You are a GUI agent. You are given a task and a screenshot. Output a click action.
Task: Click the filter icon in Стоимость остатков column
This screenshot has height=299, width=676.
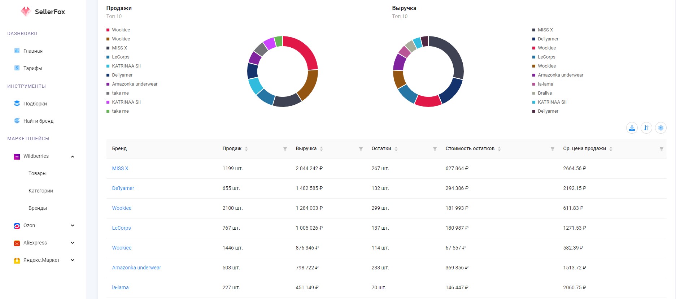point(553,149)
